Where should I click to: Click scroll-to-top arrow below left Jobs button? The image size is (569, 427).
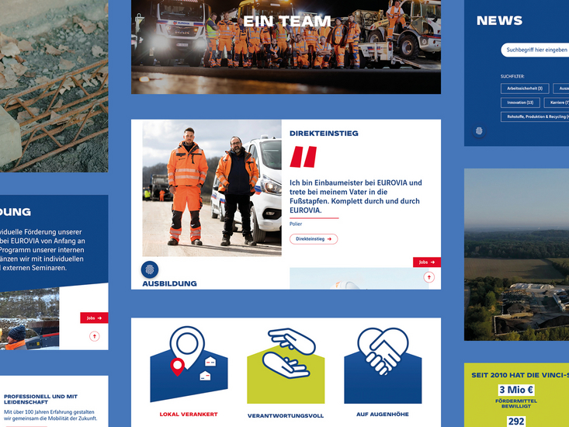[x=95, y=336]
